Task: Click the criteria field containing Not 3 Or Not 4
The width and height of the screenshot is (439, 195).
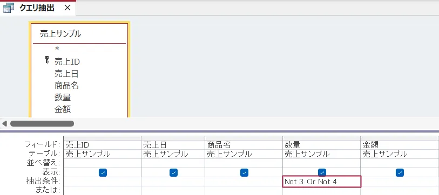Action: coord(322,182)
